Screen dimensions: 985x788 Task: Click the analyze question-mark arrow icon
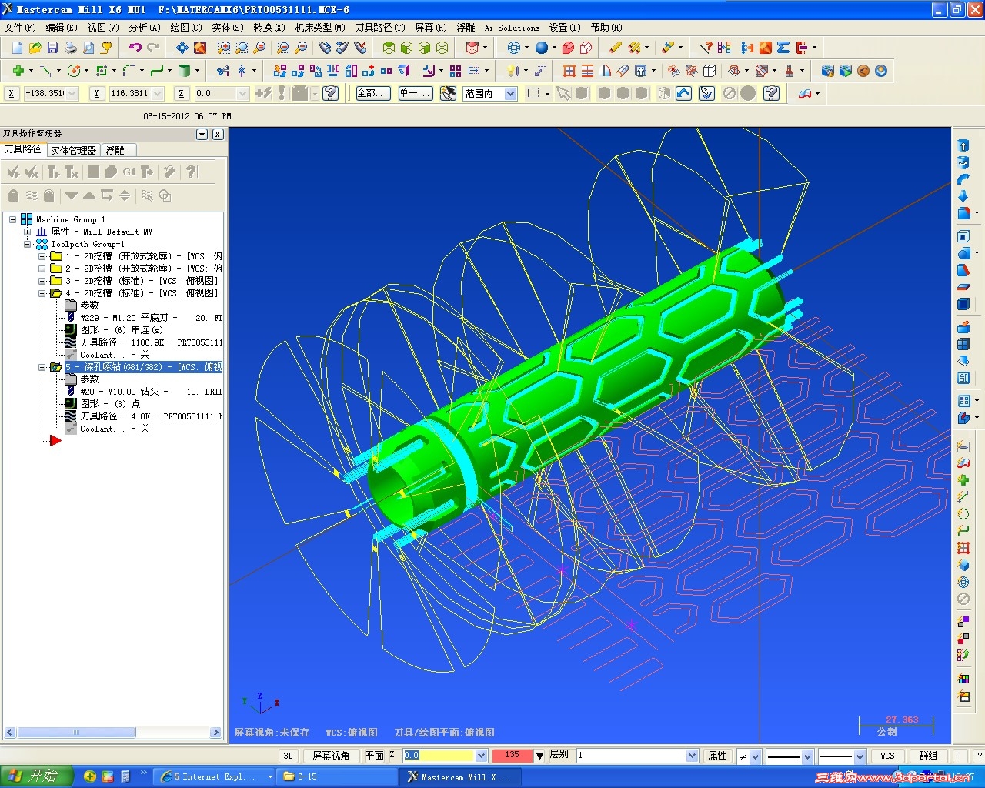[706, 48]
